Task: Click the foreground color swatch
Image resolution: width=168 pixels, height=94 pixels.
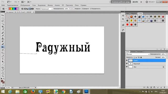Action: coord(2,81)
